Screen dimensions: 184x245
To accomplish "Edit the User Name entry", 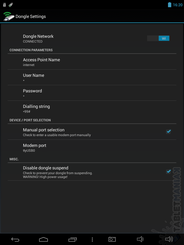I will pyautogui.click(x=92, y=77).
